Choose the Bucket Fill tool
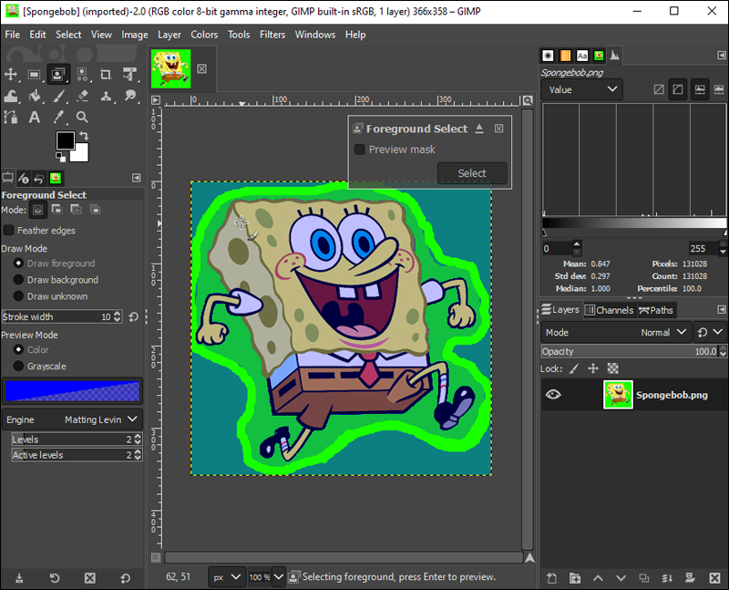 click(35, 96)
